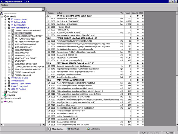Screen dimensions: 178x134
Task: Click the TEHDAS / DemoTehdas project icon
Action: tap(9, 83)
